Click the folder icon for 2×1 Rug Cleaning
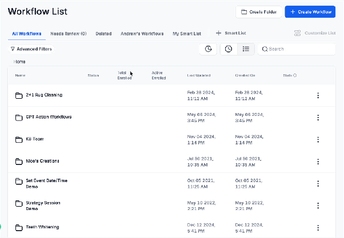 click(19, 95)
